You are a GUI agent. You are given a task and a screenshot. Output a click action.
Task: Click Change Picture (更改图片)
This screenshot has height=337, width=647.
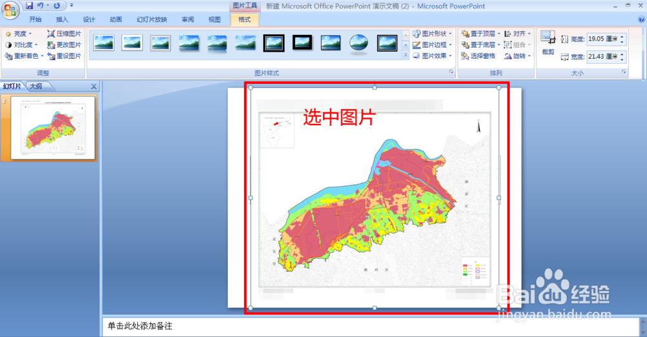coord(64,45)
